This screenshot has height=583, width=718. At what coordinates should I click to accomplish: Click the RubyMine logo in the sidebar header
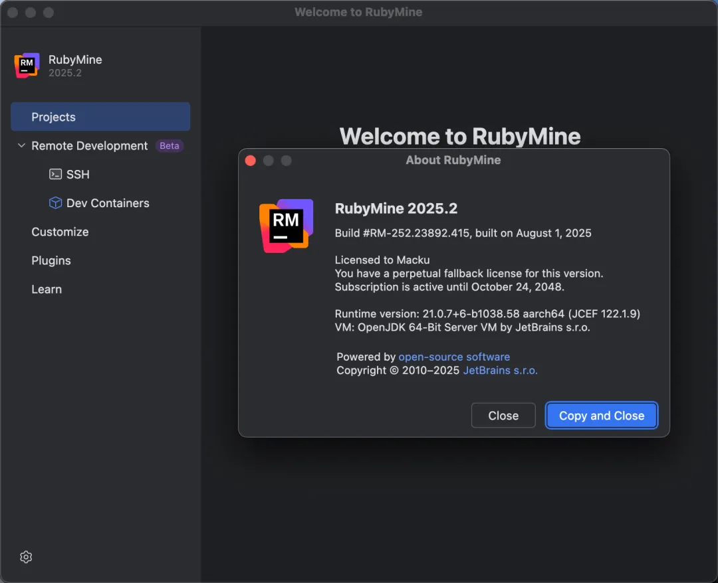[27, 65]
